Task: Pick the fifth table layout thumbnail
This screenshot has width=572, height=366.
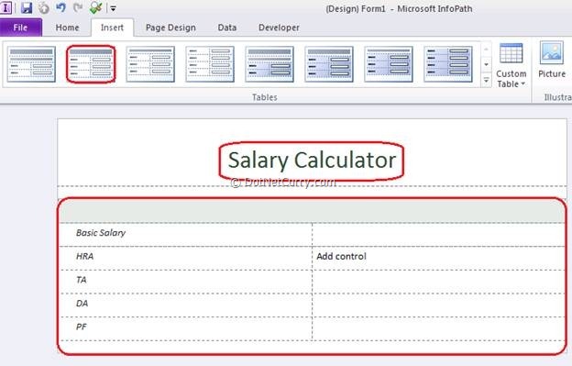Action: click(x=269, y=64)
